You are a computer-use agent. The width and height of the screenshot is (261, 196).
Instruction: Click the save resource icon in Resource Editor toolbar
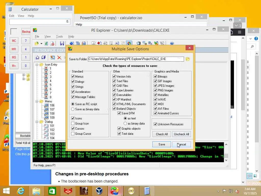(37, 57)
